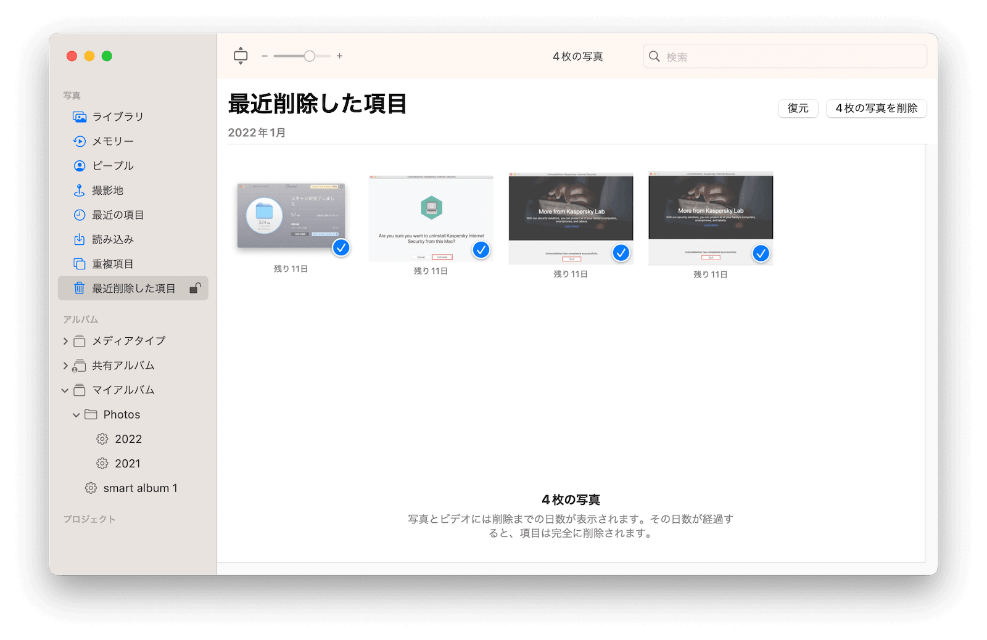Viewport: 987px width, 640px height.
Task: Click the 最近の項目 clock icon
Action: point(80,215)
